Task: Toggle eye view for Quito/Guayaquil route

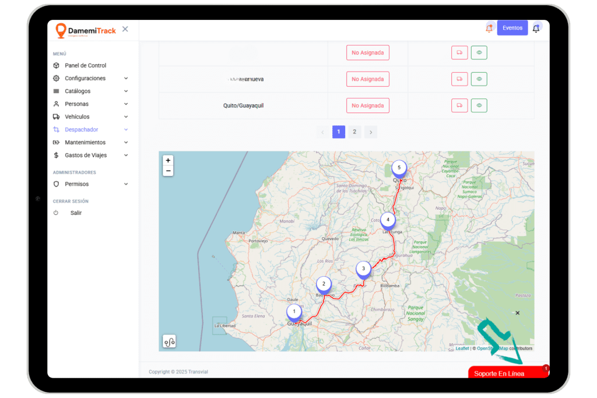Action: [479, 105]
